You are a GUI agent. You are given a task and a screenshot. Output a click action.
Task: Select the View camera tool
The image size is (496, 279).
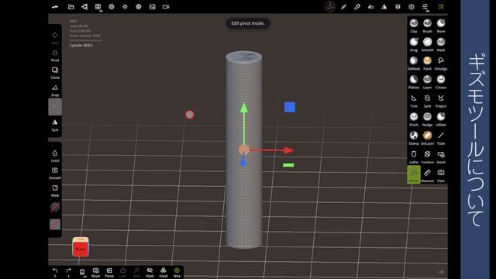pos(441,175)
